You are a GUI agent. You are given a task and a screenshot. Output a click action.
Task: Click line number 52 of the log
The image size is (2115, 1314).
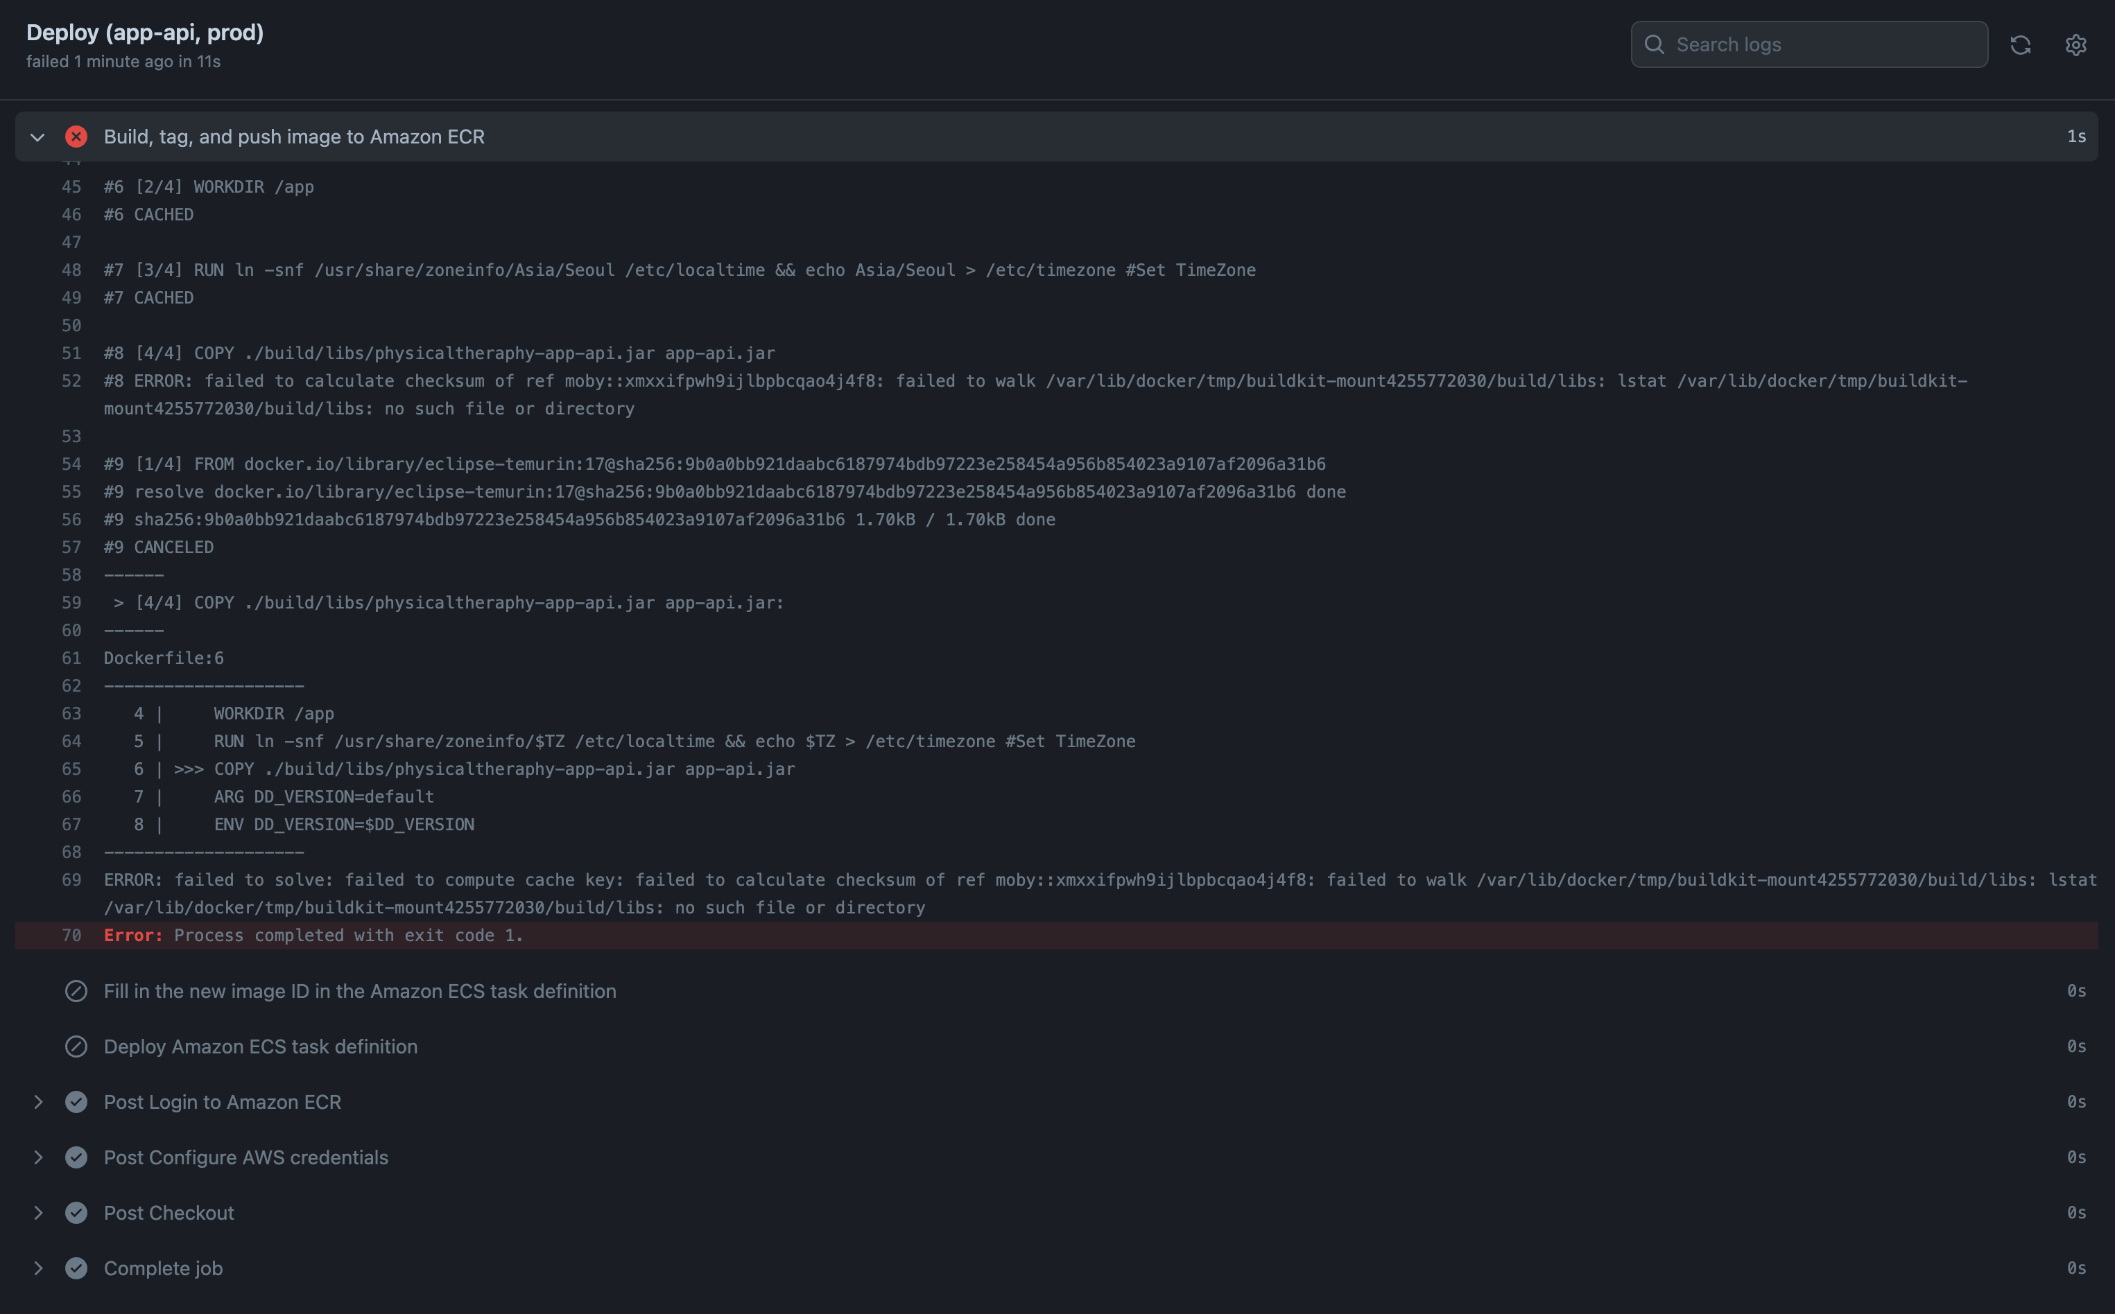[71, 381]
